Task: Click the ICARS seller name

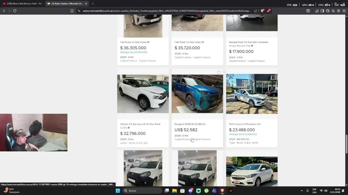Action: pos(124,128)
